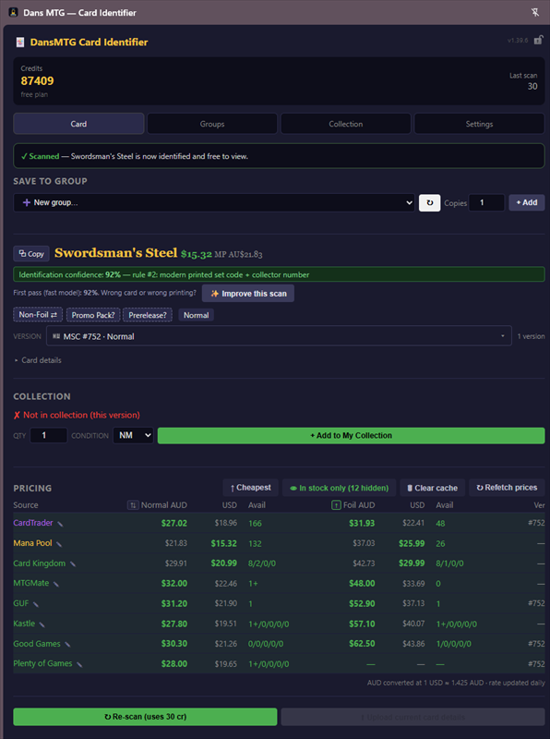Open the Mana Pool source link

pos(32,543)
